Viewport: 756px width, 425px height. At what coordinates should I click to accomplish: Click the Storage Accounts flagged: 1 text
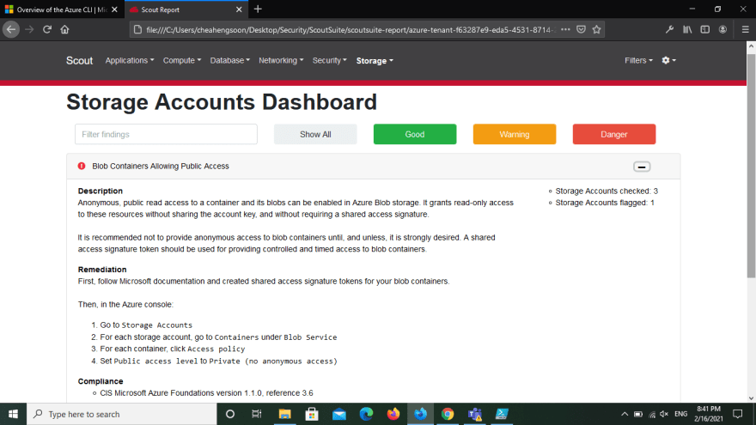pos(605,203)
